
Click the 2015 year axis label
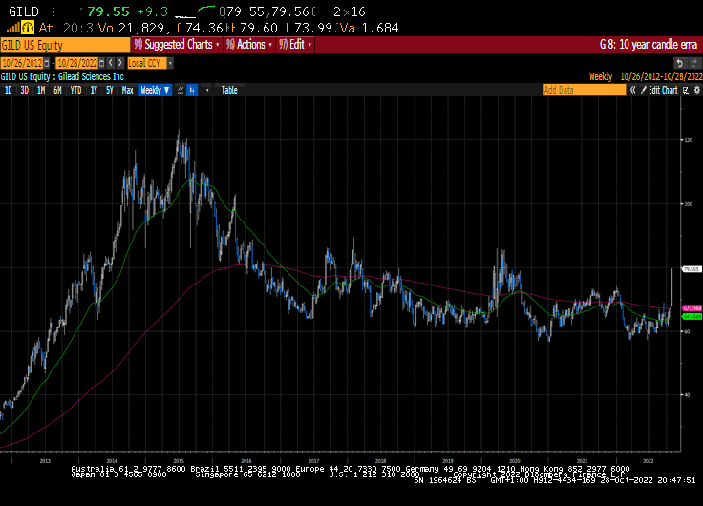coord(179,461)
